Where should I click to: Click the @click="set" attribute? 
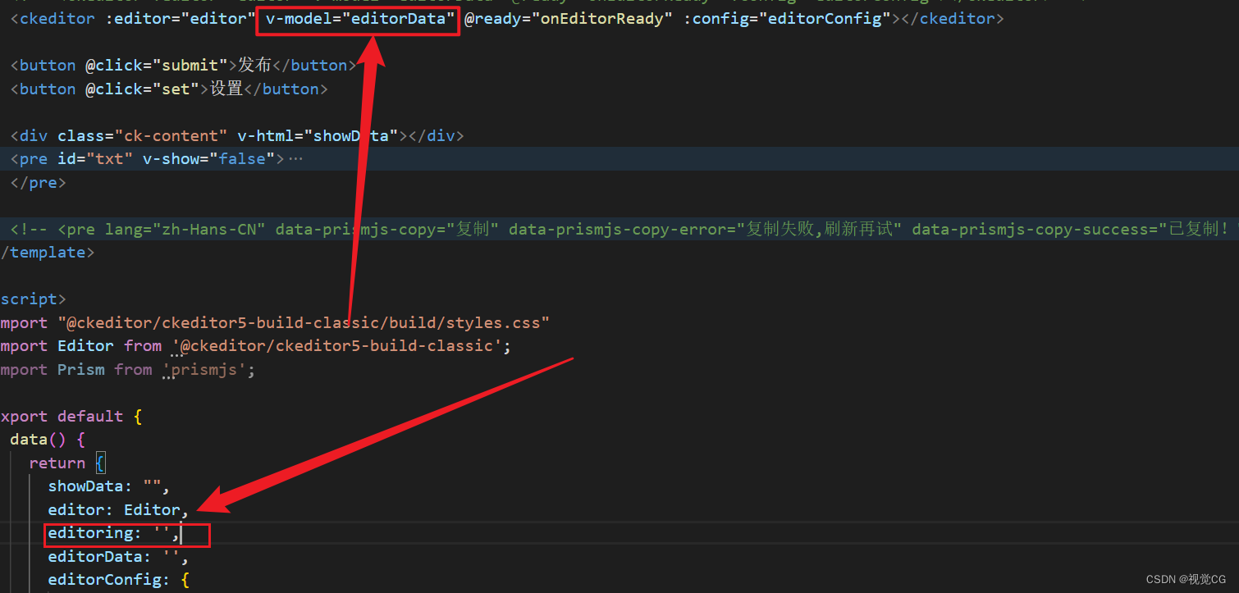point(142,89)
